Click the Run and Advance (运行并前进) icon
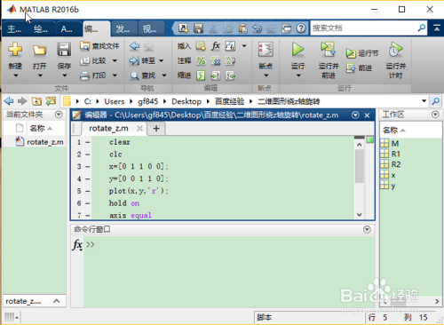Screen dimensions: 444x325 328,50
